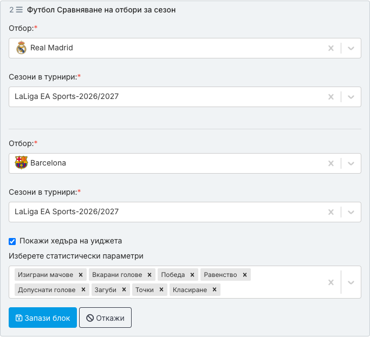Remove the 'Допуснати голове' tag

tap(83, 289)
